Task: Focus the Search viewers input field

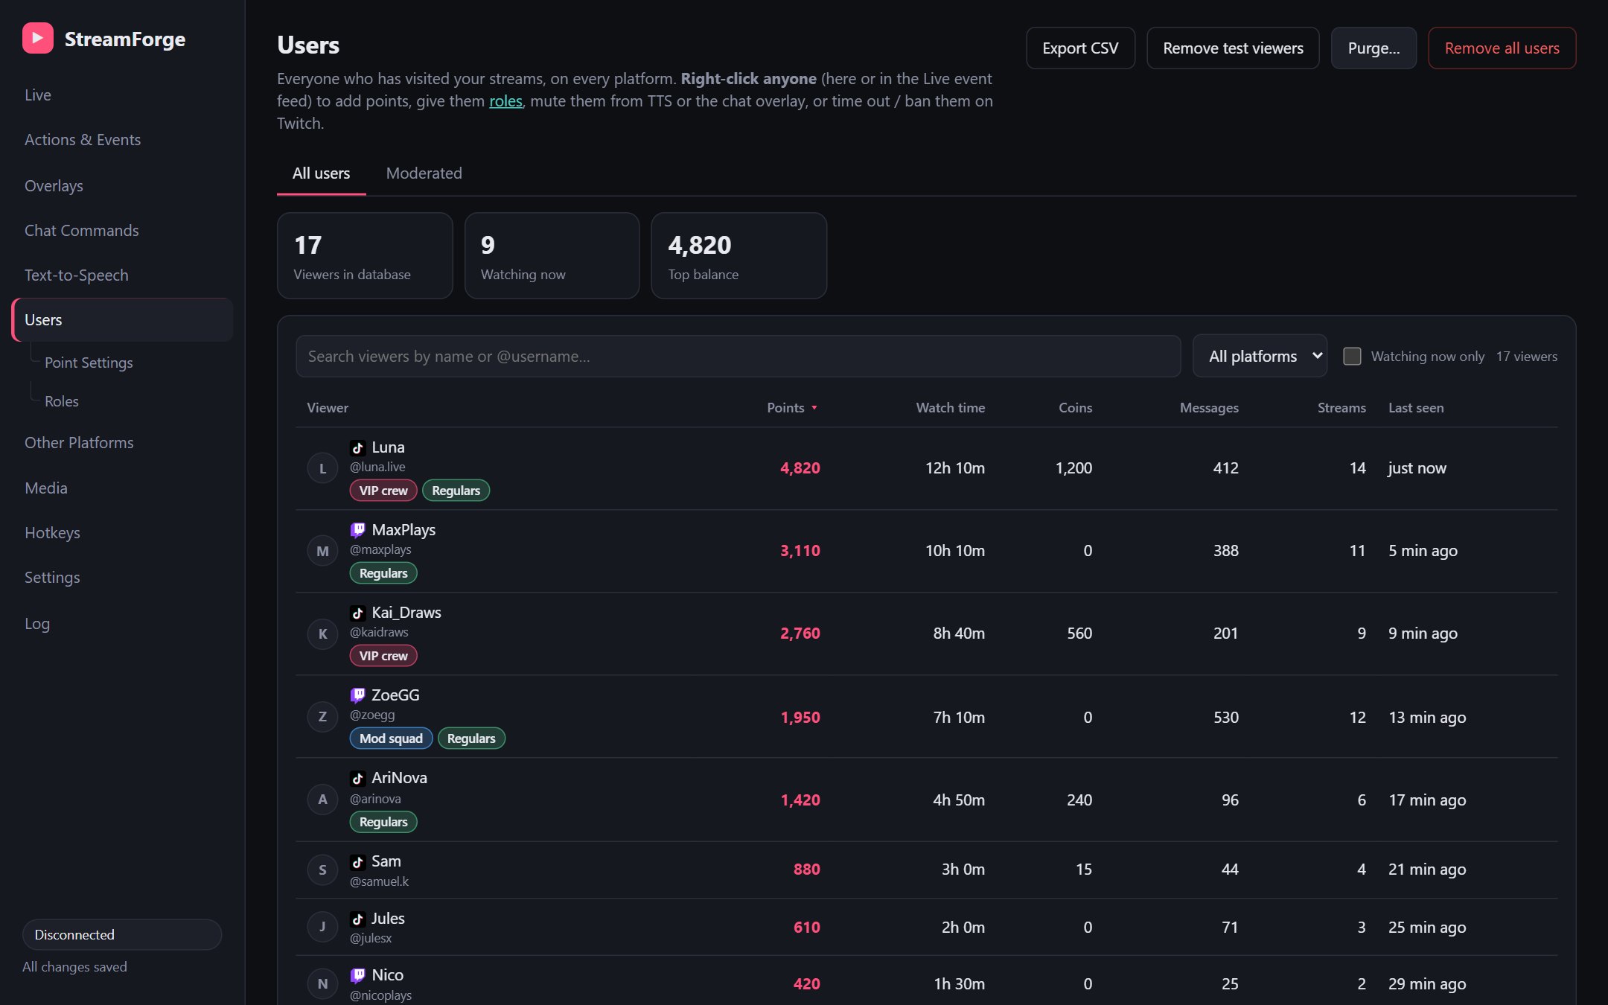Action: [738, 356]
